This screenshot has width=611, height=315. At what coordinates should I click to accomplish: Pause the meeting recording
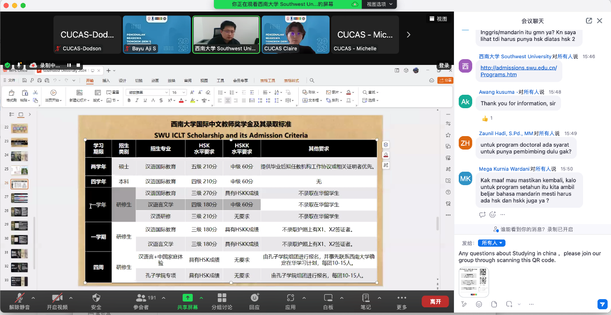pos(69,65)
